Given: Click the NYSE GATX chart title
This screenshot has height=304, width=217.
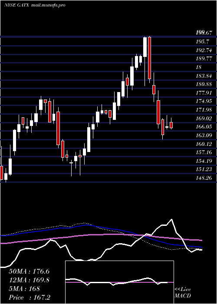Looking at the screenshot, I should 16,5.
